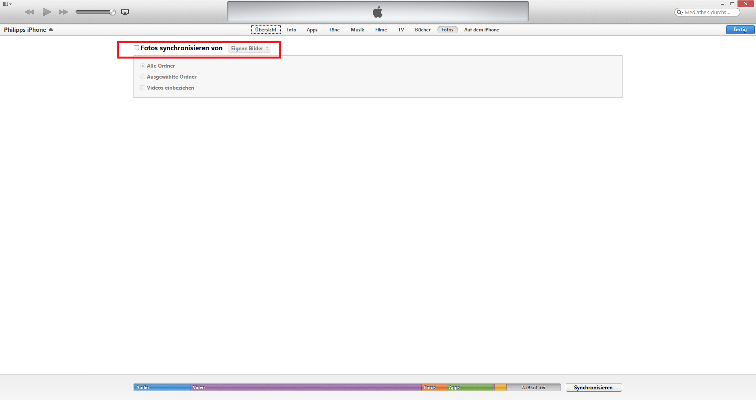This screenshot has width=756, height=400.
Task: Select the Alle Ordner radio button
Action: [x=143, y=66]
